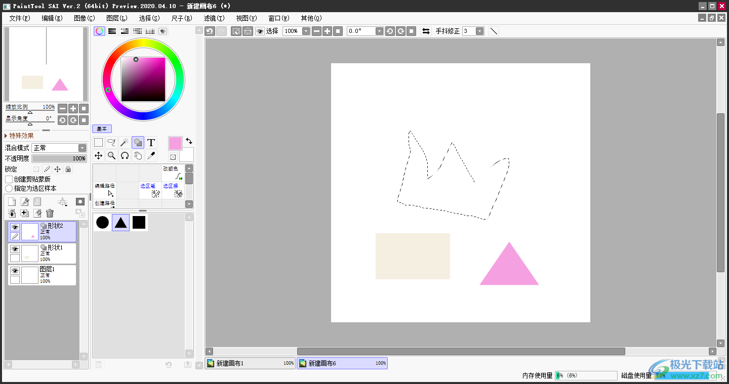Screen dimensions: 729x384
Task: Select the 编辑路径 tool cell
Action: point(104,190)
